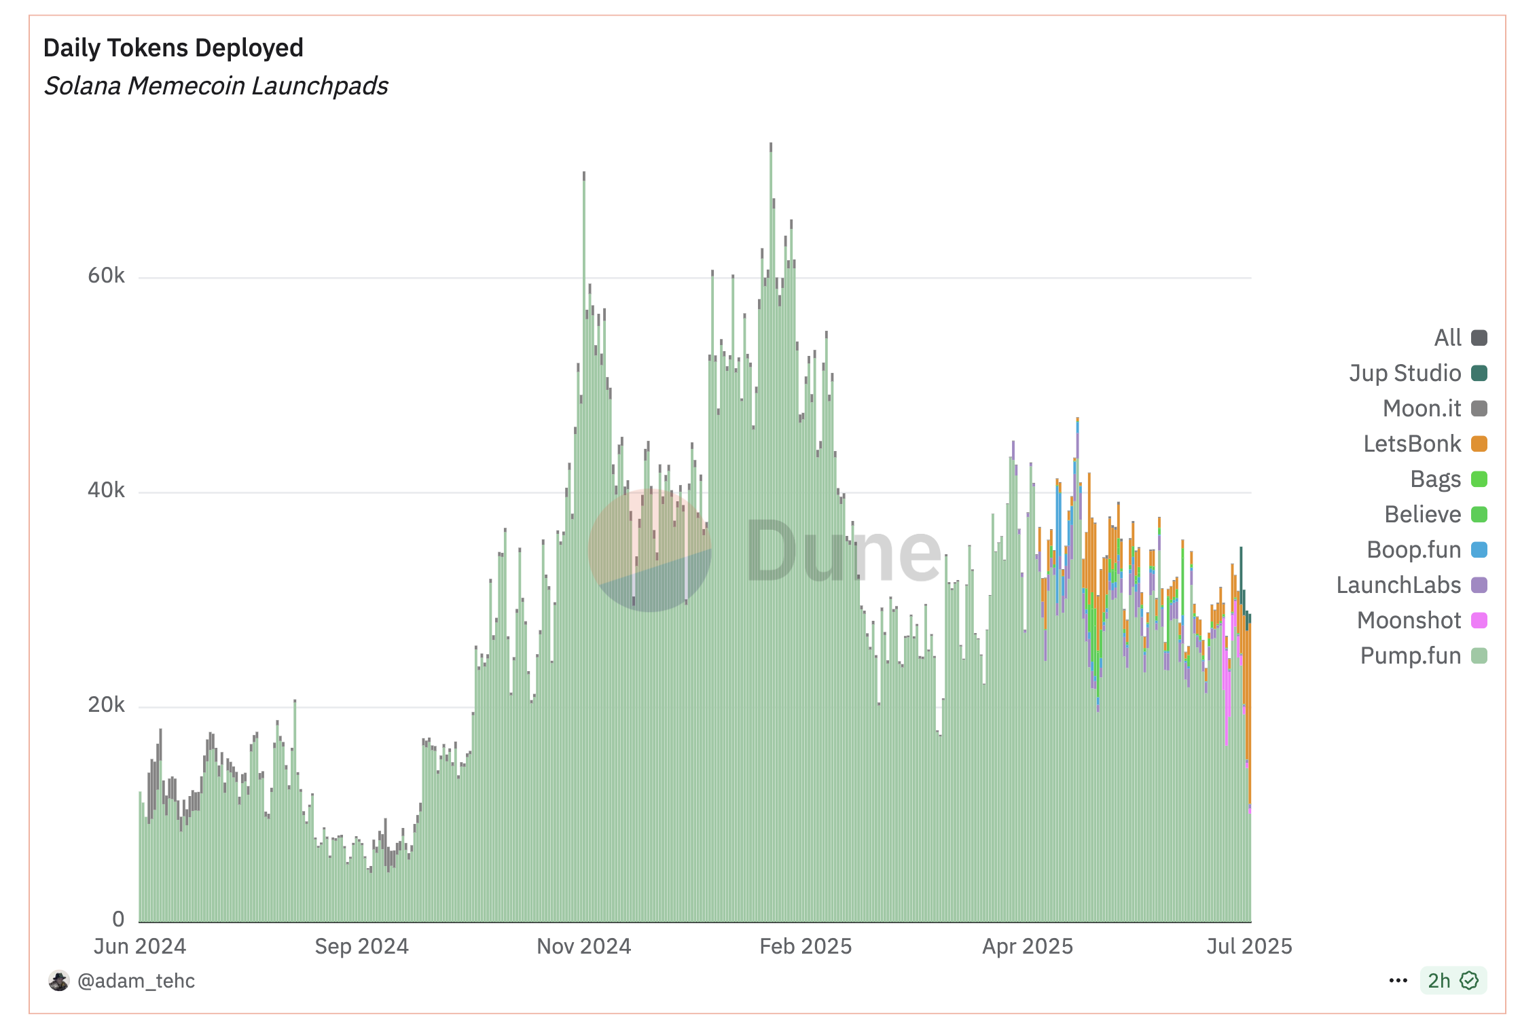Viewport: 1520px width, 1027px height.
Task: Click the Daily Tokens Deployed title
Action: pos(173,48)
